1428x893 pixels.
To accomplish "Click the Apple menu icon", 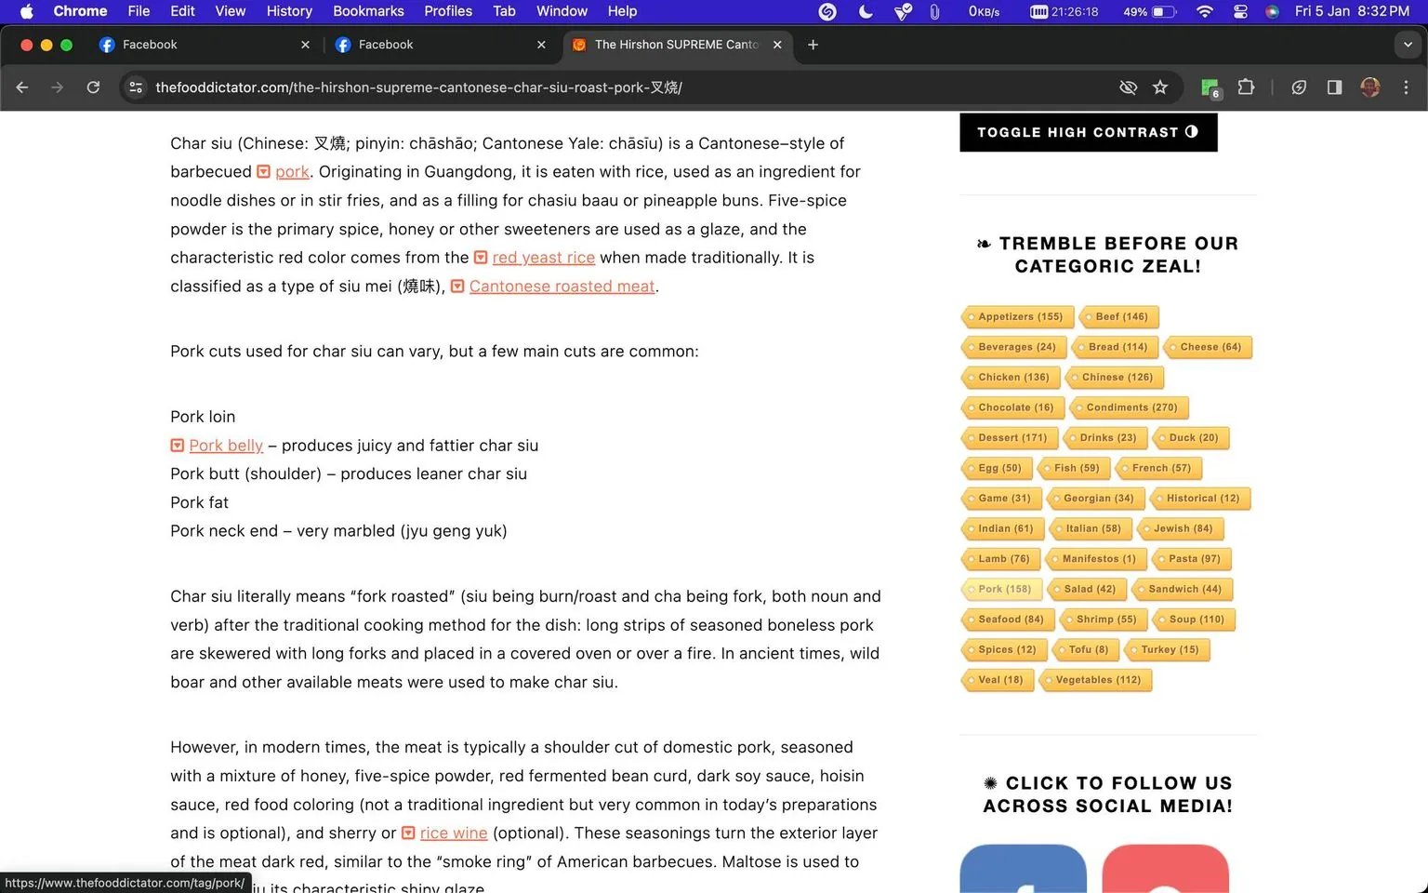I will point(26,11).
